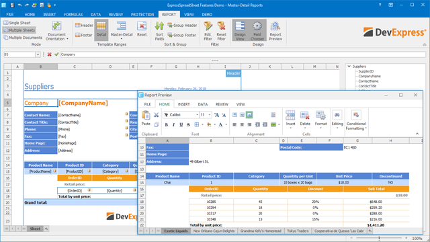Select the ContactTitle field in the tree

[368, 86]
